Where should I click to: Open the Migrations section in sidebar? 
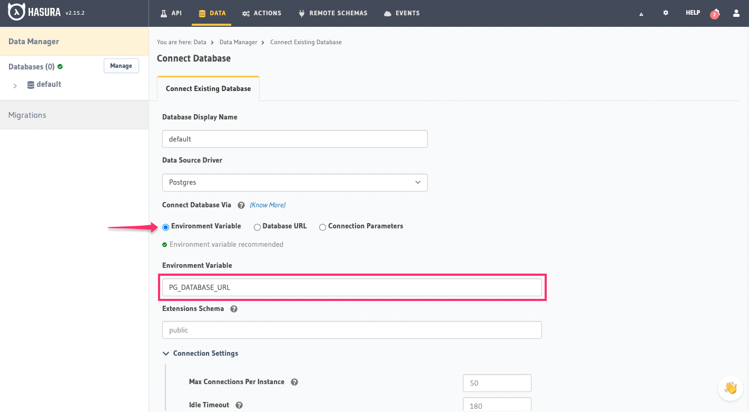click(27, 115)
